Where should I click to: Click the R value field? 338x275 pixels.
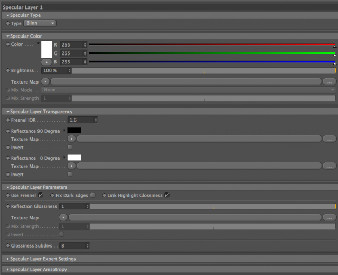click(x=72, y=44)
